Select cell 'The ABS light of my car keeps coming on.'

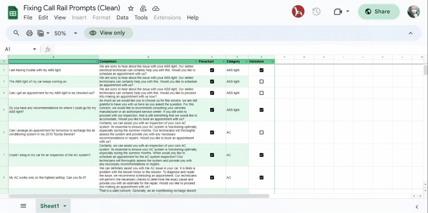click(x=53, y=81)
